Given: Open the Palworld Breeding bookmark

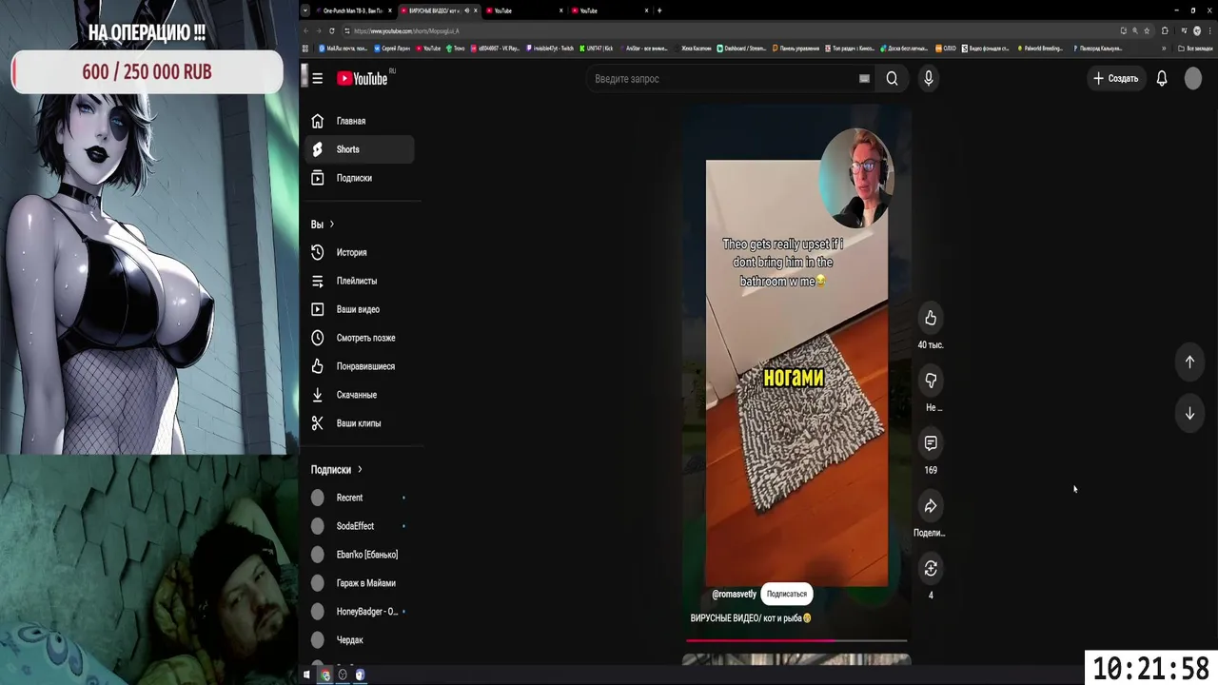Looking at the screenshot, I should coord(1040,49).
